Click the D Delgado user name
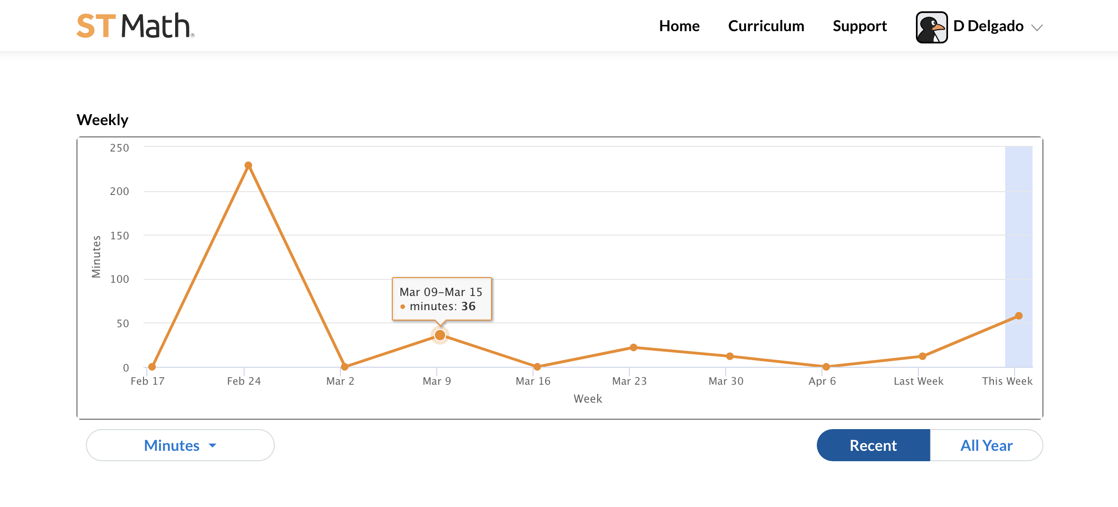This screenshot has height=507, width=1118. click(988, 26)
